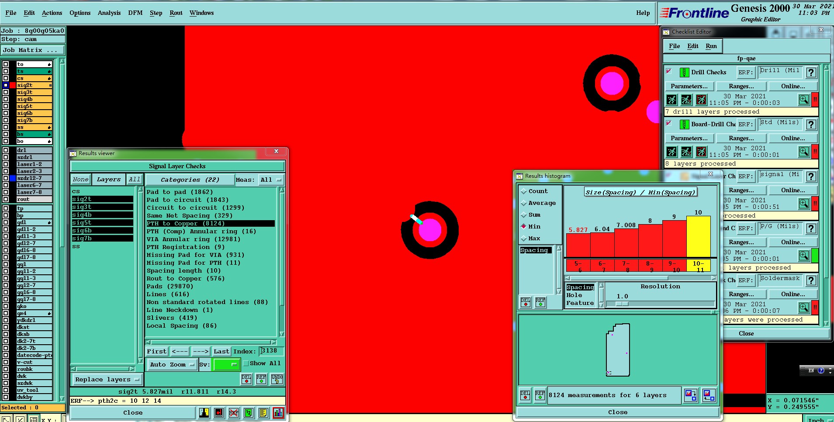Open the Auto Zoom dropdown

click(x=172, y=365)
